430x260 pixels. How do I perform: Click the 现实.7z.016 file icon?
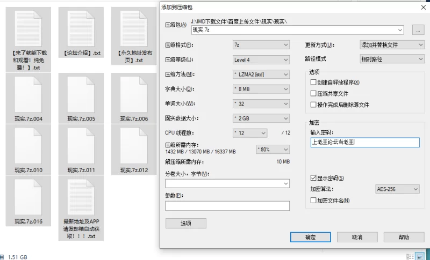[x=28, y=197]
